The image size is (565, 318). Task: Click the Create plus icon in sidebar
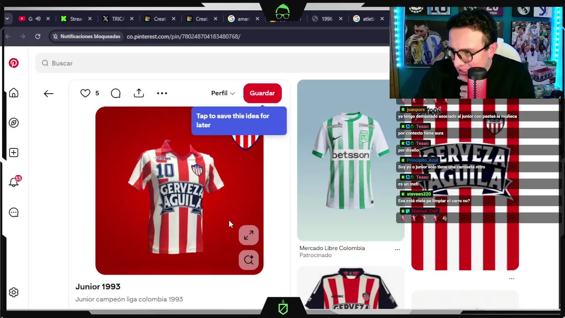click(x=14, y=153)
